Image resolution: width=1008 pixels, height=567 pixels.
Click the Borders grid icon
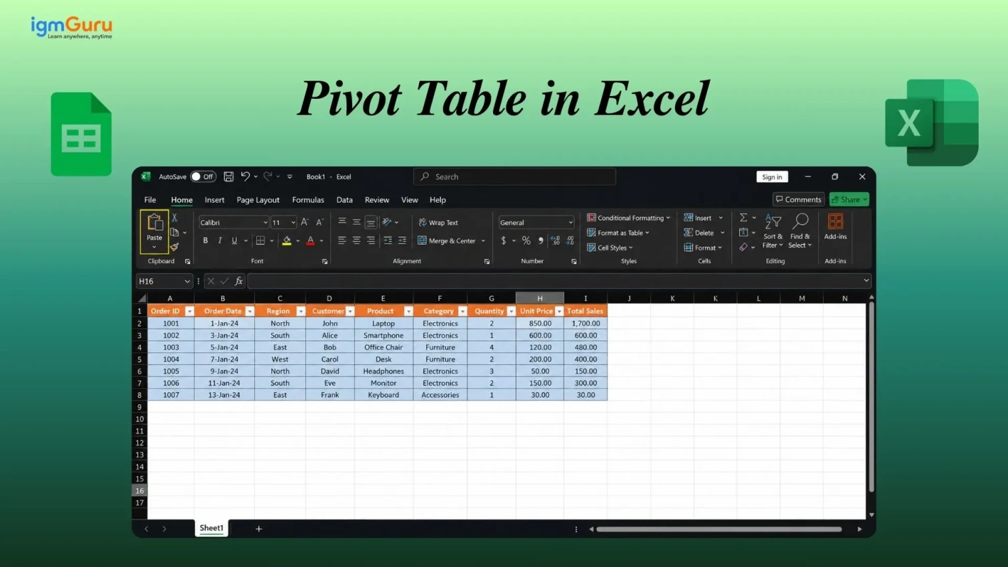click(261, 241)
